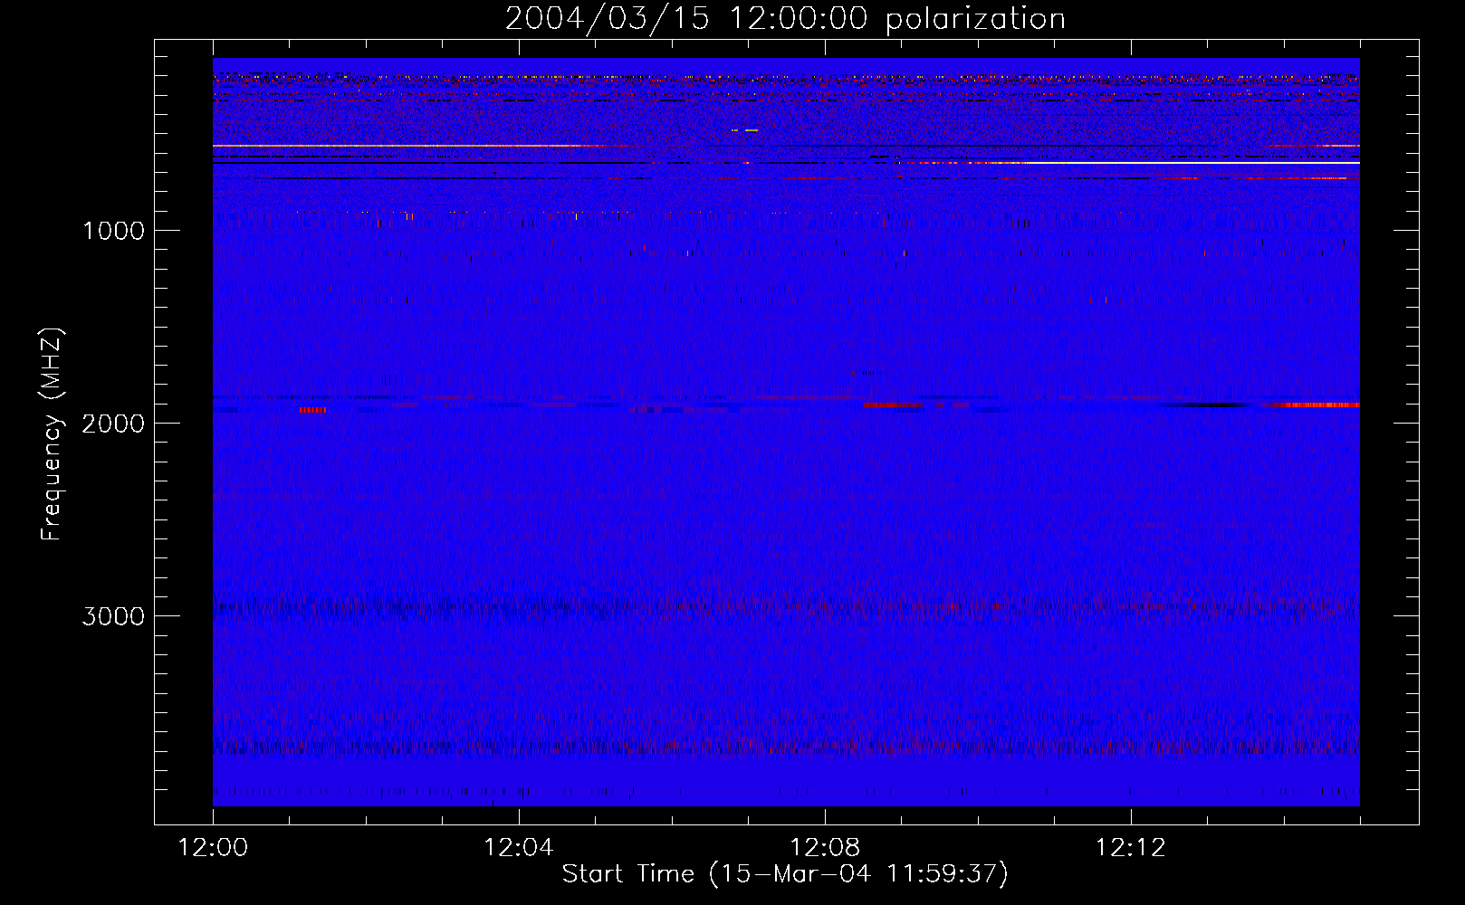The height and width of the screenshot is (905, 1465).
Task: Click the "12:12" time tick label
Action: coord(1131,848)
